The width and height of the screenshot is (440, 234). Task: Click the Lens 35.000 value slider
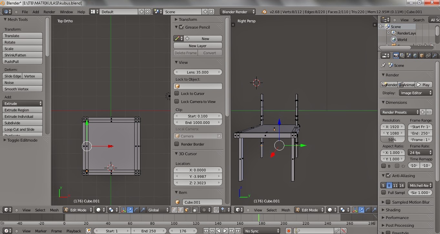click(x=198, y=72)
